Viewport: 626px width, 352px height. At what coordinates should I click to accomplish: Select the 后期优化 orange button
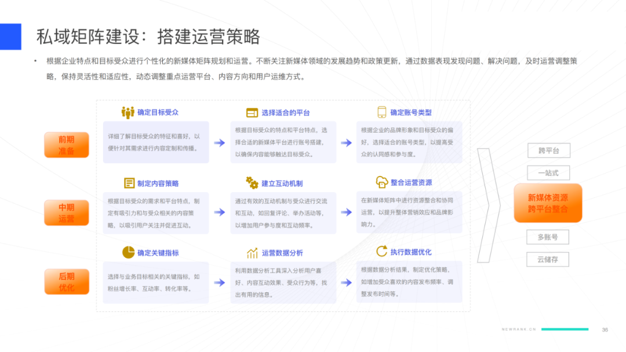67,281
